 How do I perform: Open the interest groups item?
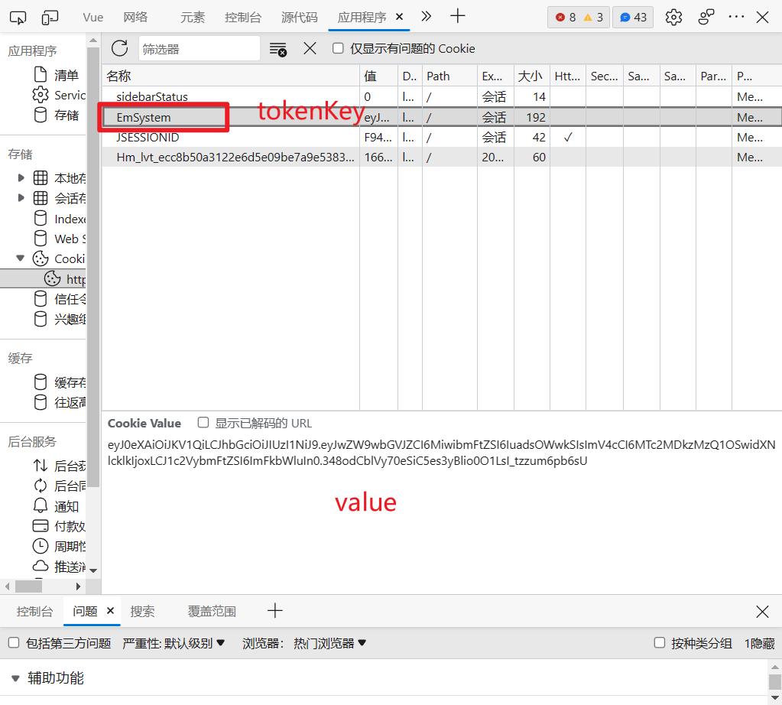pos(59,319)
